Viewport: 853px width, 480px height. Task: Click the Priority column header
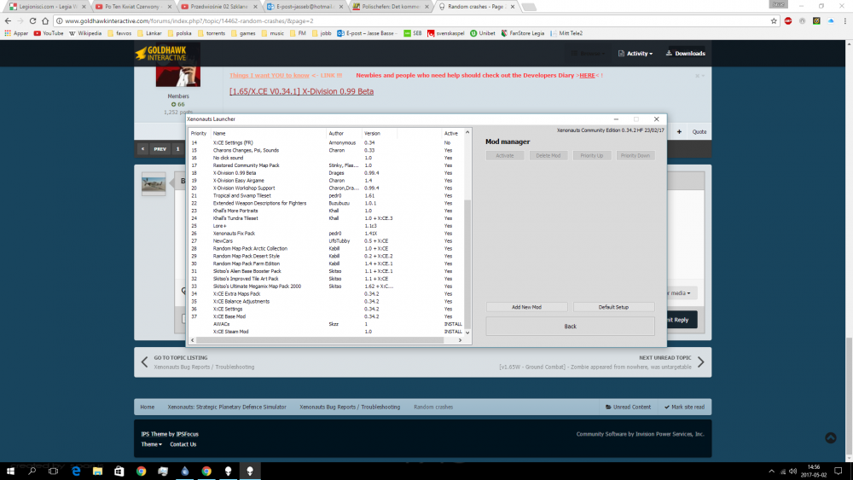point(199,133)
